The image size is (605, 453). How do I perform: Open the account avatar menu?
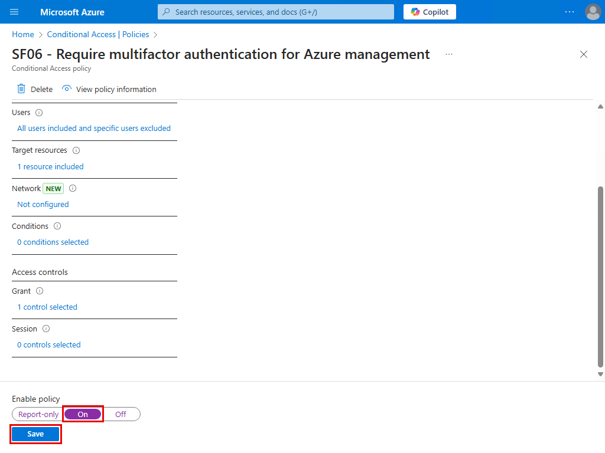pos(593,12)
